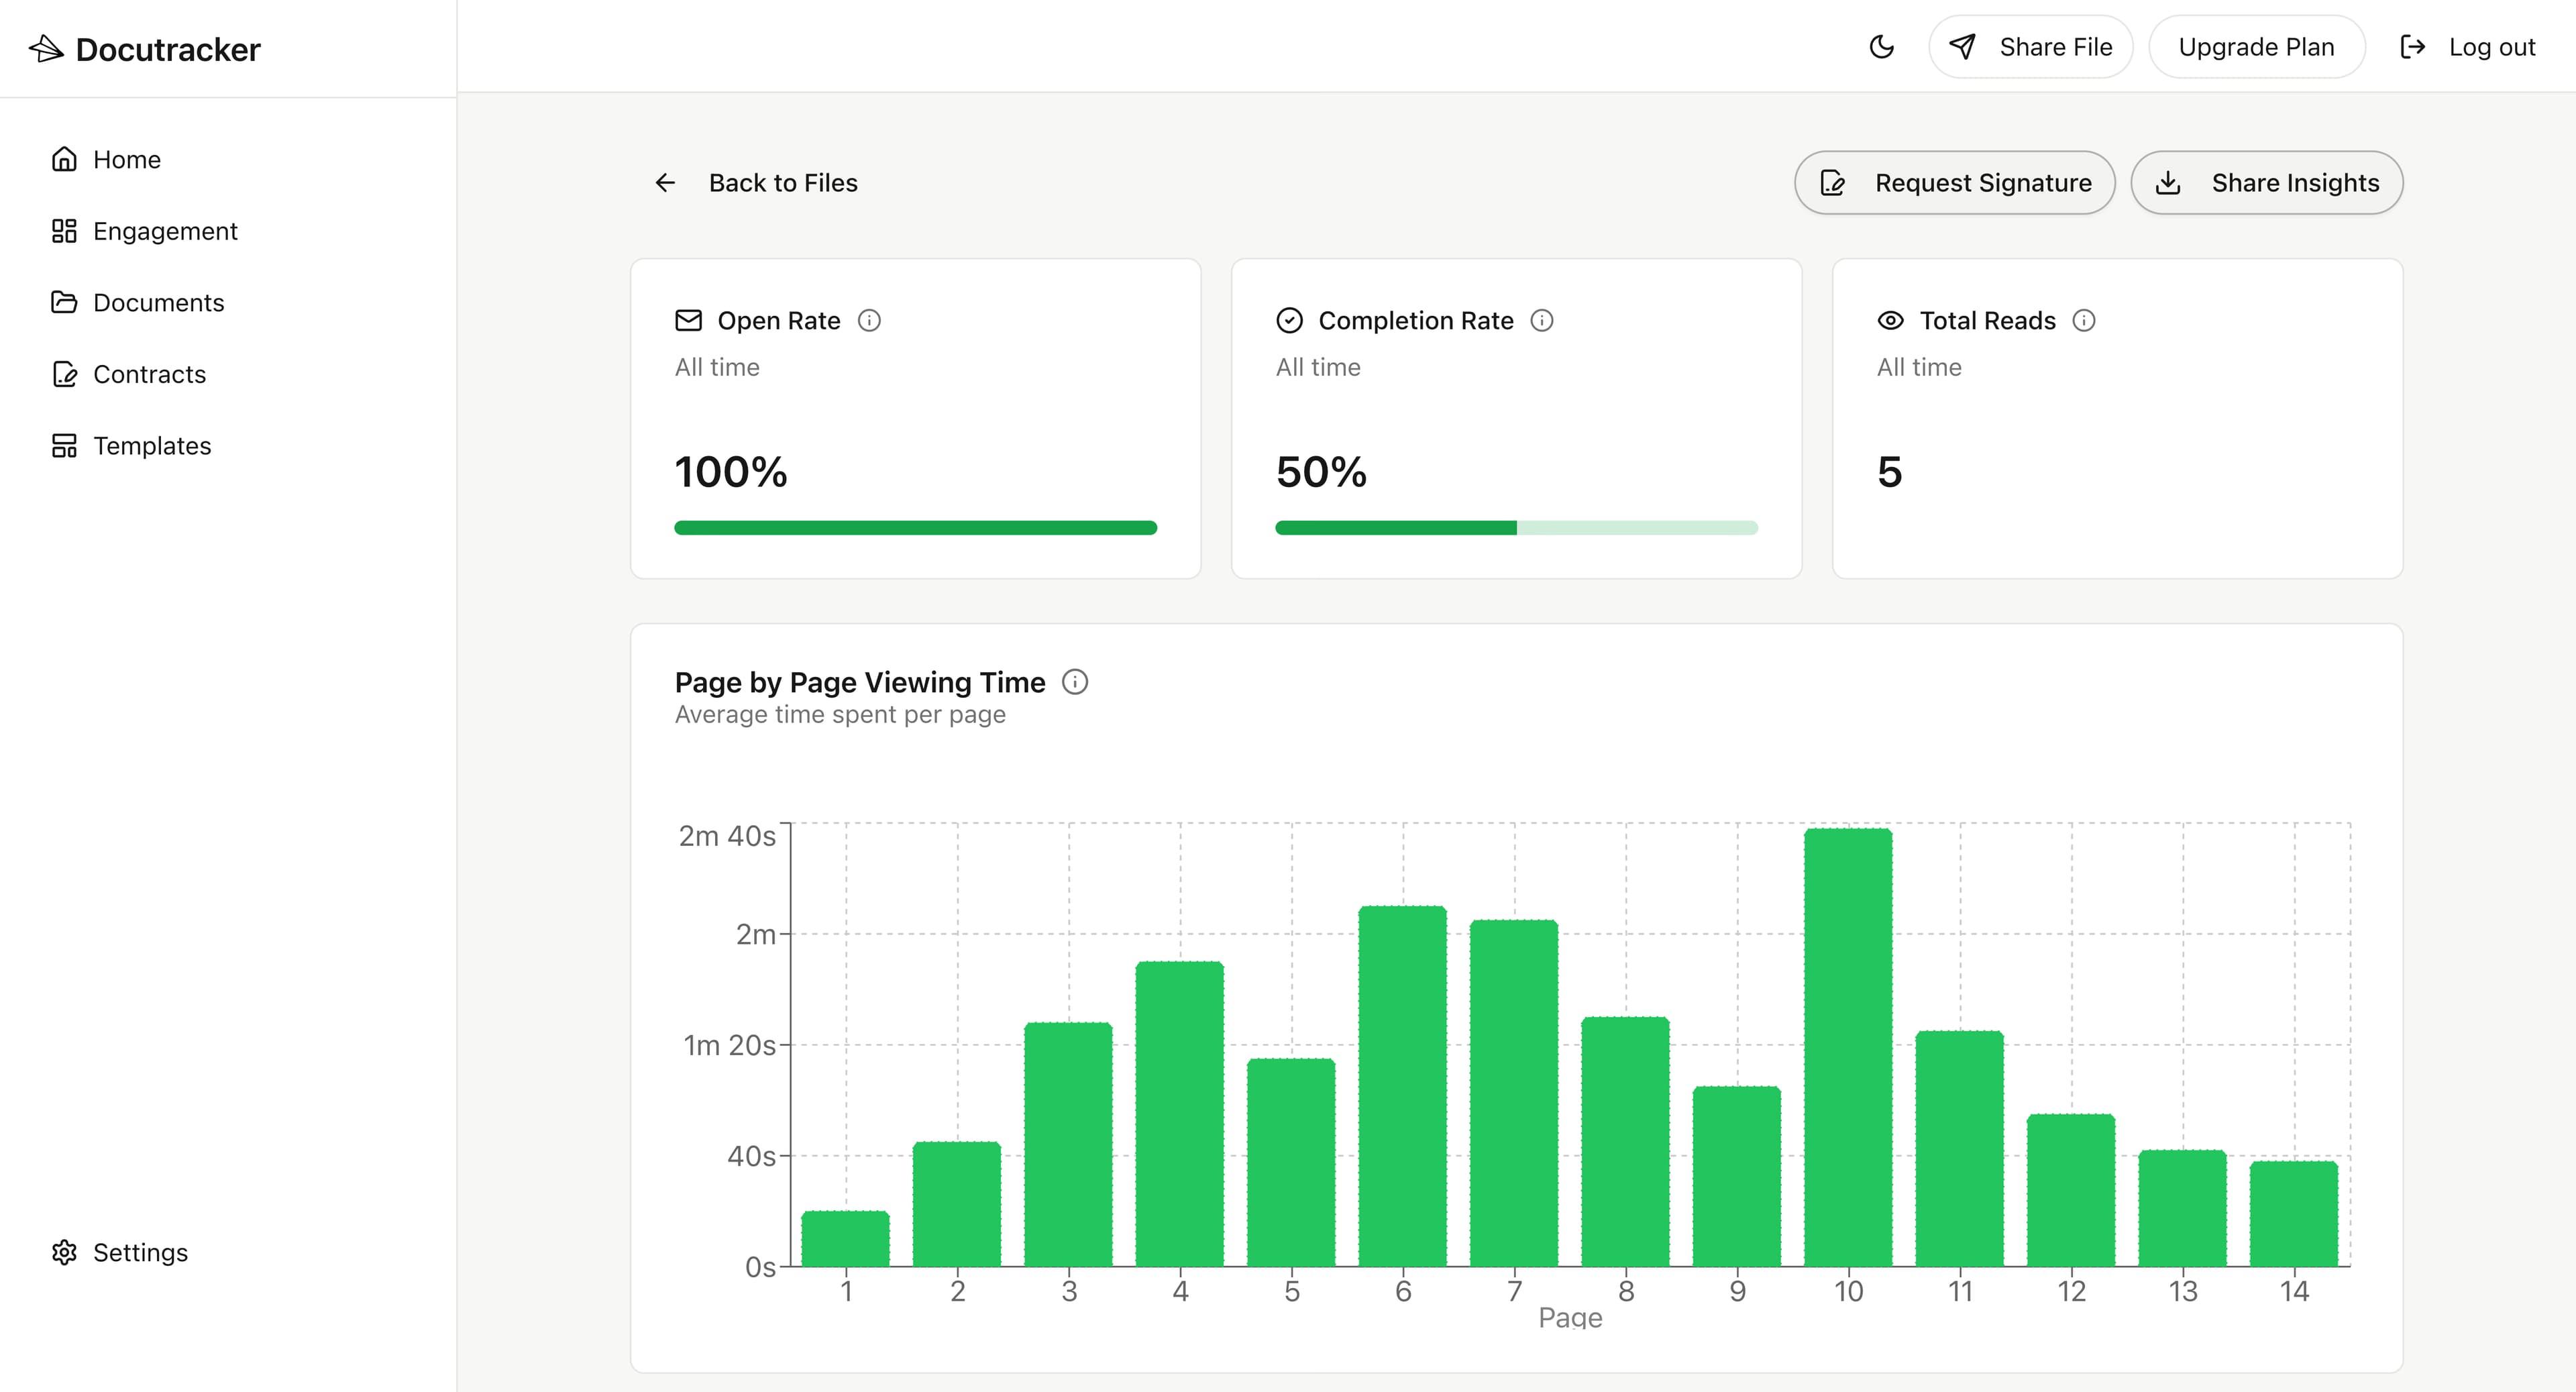Click the Docutracker paper plane logo
Viewport: 2576px width, 1392px height.
(46, 48)
